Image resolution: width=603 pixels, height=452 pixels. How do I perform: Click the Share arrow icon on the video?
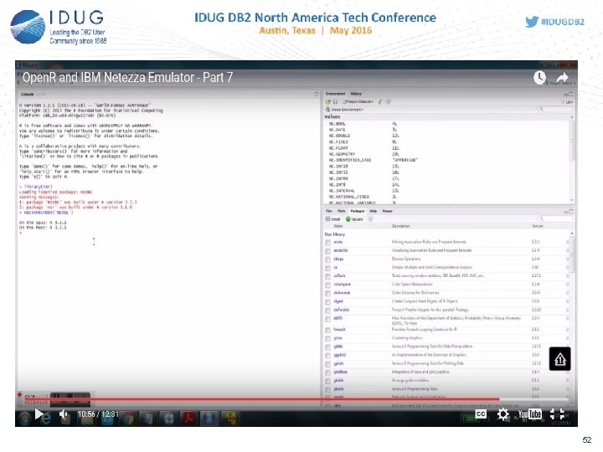coord(562,77)
